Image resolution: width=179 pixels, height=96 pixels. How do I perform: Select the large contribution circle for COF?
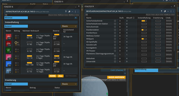(16, 42)
